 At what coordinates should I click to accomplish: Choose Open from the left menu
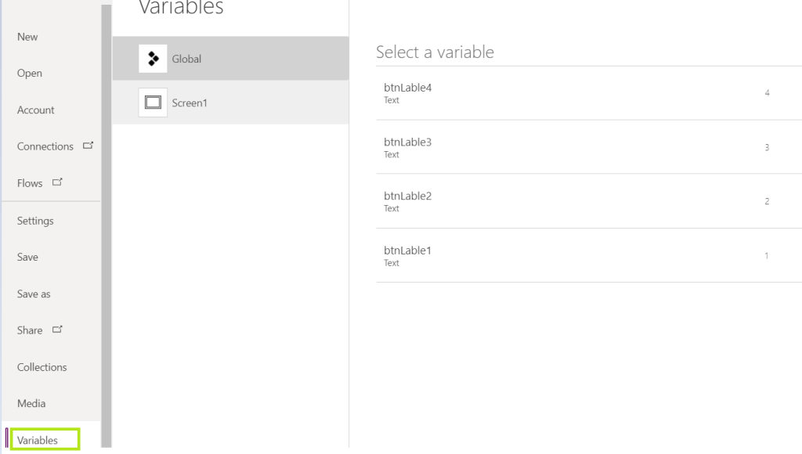30,74
